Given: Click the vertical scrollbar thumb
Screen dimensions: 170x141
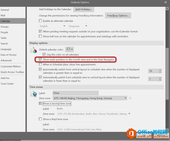Looking at the screenshot, I should [167, 74].
